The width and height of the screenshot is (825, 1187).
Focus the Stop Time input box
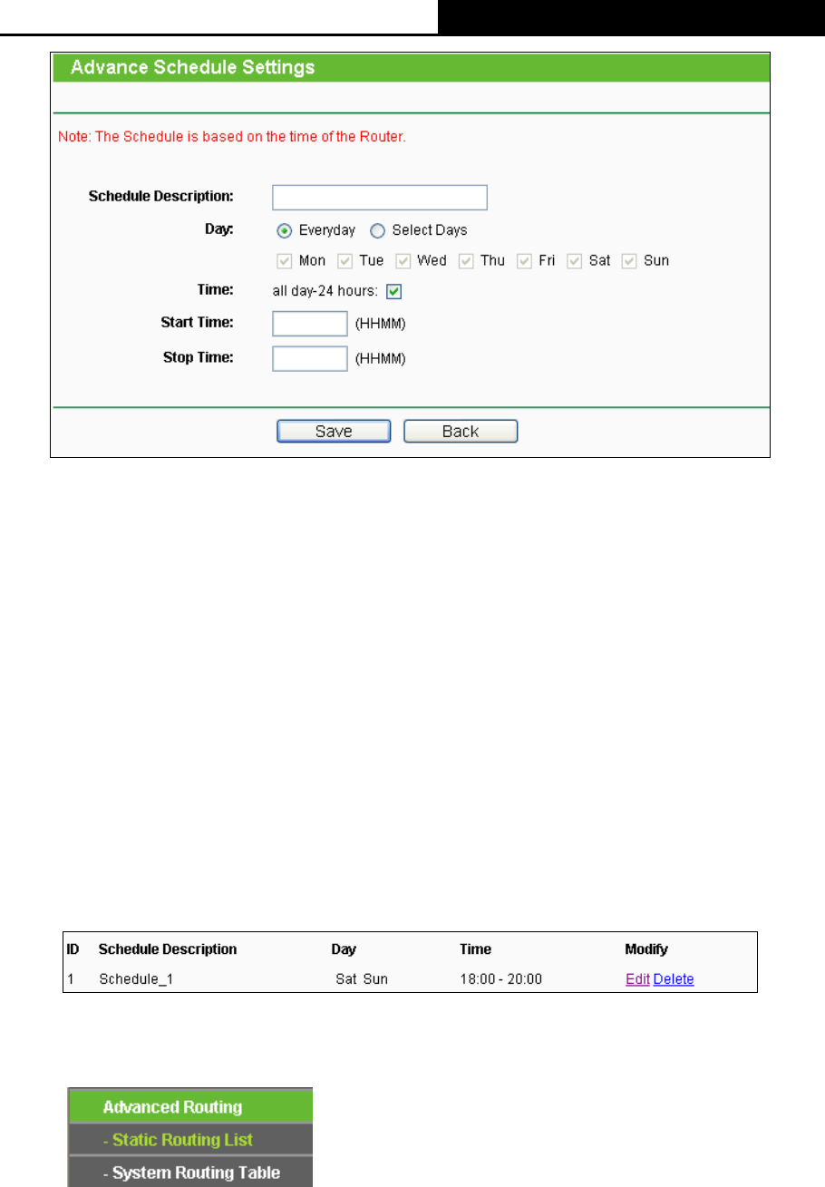tap(310, 358)
